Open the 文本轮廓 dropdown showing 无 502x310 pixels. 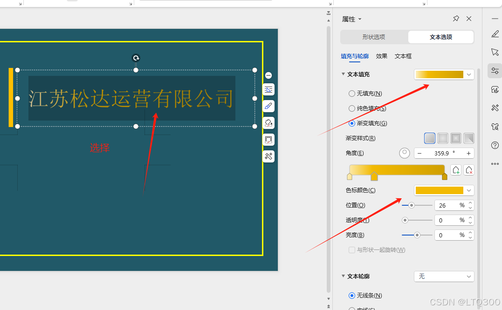444,276
